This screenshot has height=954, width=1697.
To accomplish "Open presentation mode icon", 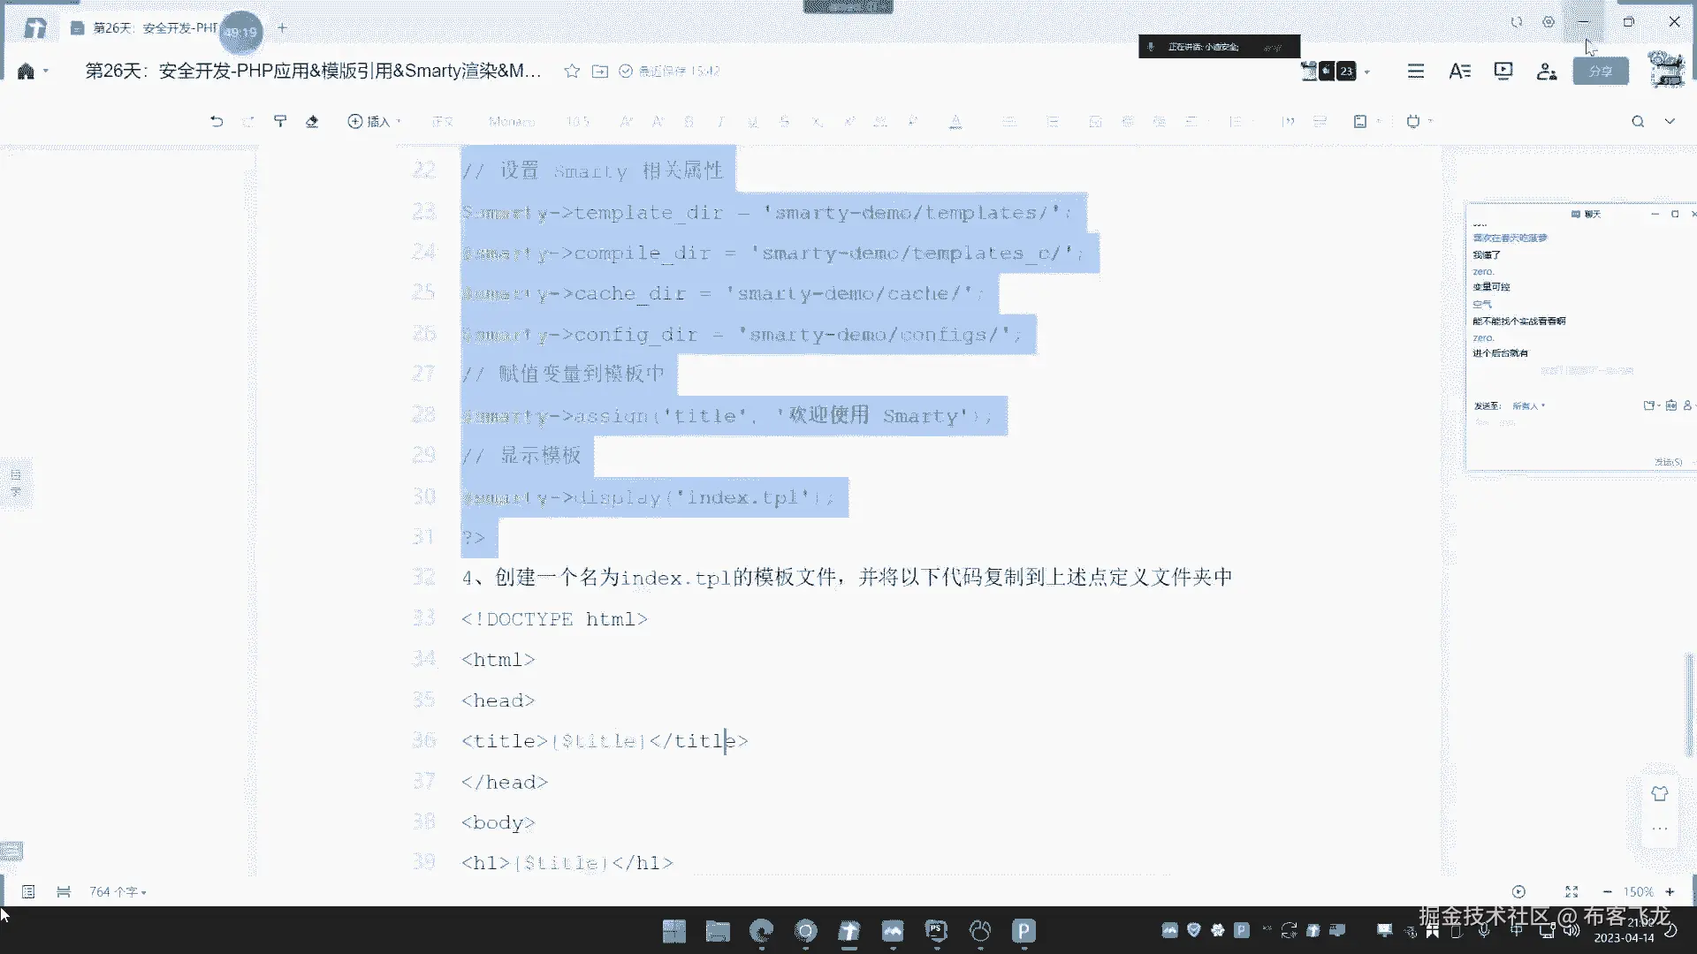I will pyautogui.click(x=1503, y=71).
